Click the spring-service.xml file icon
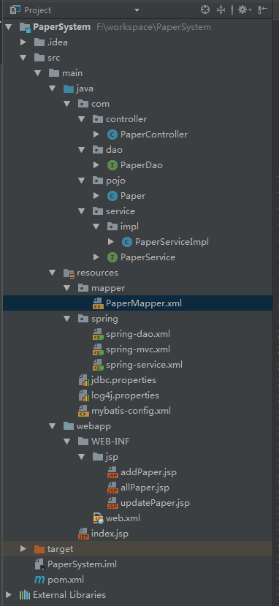The image size is (279, 606). (98, 365)
